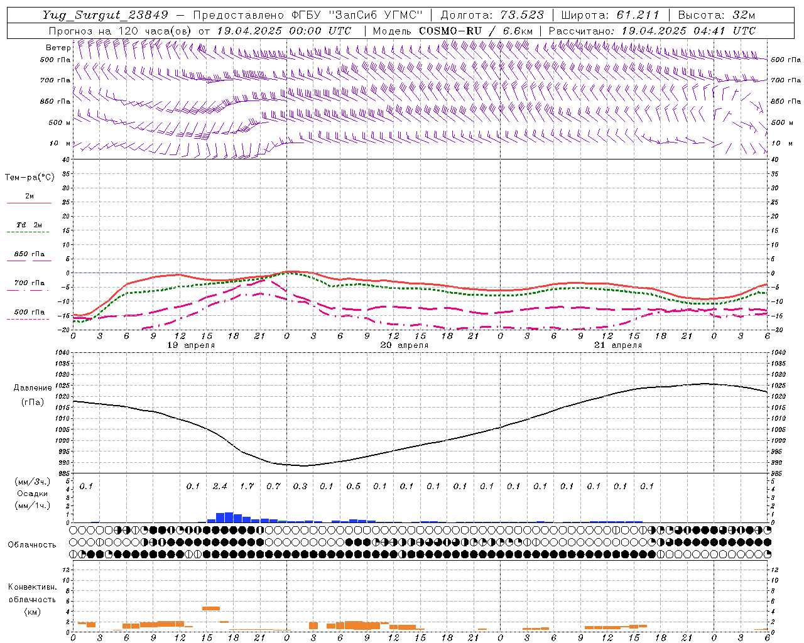
Task: Click the date label 21 апреля
Action: pos(618,345)
